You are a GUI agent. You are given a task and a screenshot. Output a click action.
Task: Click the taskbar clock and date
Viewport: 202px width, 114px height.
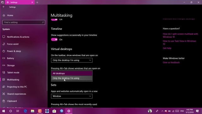[x=189, y=111]
